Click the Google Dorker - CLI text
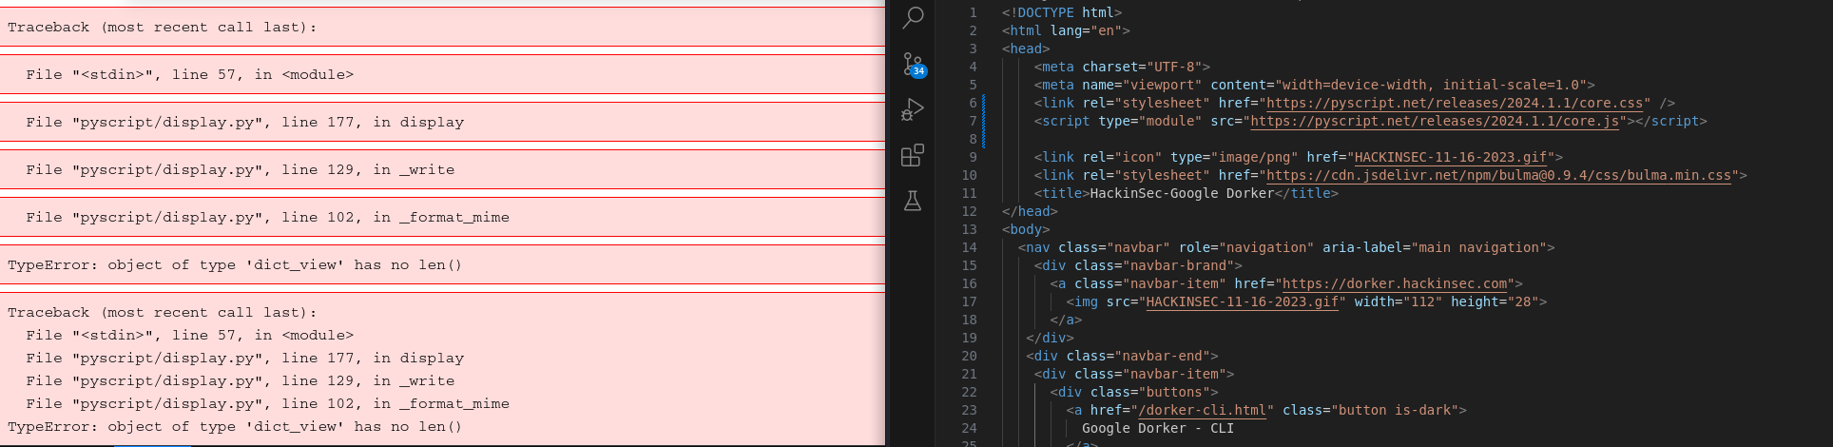 point(1157,428)
